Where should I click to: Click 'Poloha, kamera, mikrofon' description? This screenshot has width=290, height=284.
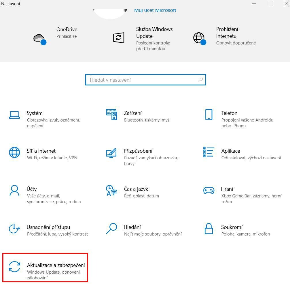pyautogui.click(x=245, y=234)
